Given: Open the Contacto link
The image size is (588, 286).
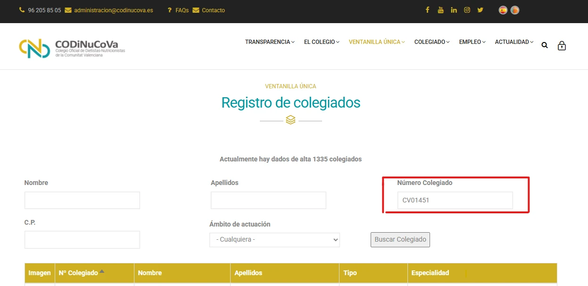Looking at the screenshot, I should [214, 10].
